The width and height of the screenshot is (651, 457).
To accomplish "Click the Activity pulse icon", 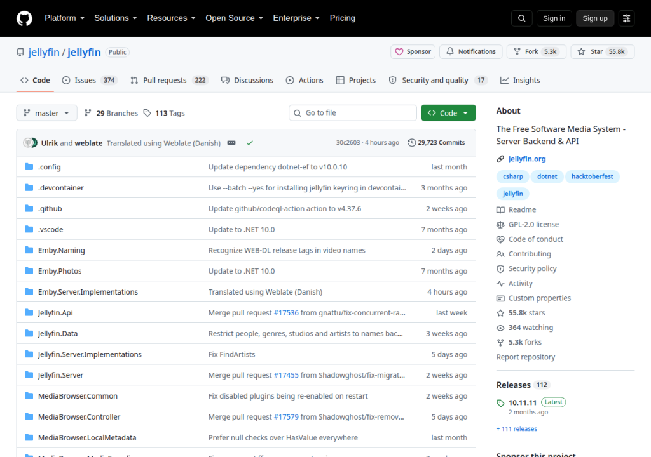I will tap(500, 284).
